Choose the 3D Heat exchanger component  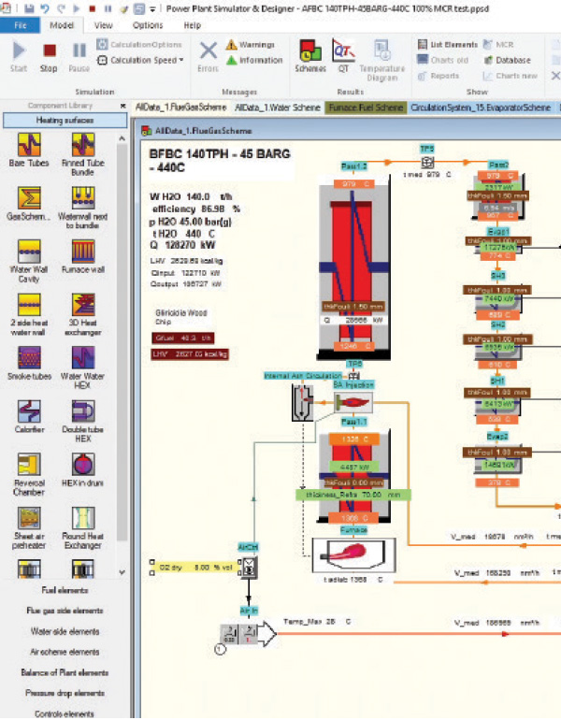point(82,306)
